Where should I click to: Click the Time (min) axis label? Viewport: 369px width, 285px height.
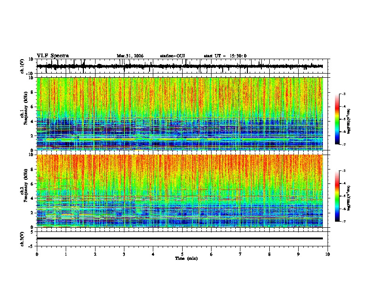[186, 258]
